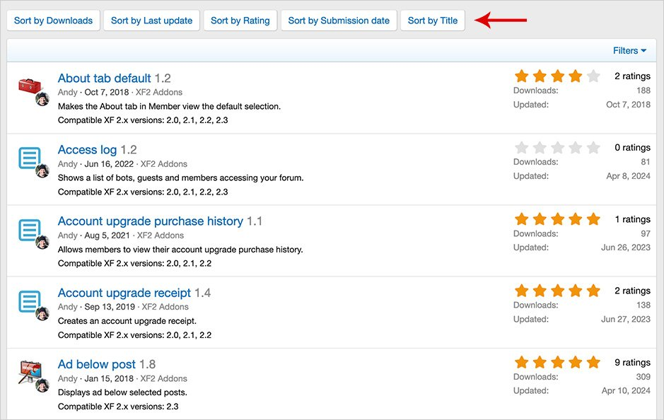Sort resources by Downloads
This screenshot has height=420, width=664.
[x=53, y=21]
